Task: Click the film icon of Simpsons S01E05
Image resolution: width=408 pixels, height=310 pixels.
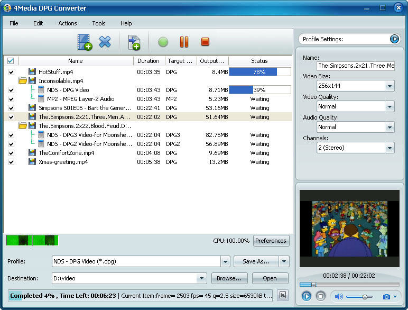Action: [32, 108]
